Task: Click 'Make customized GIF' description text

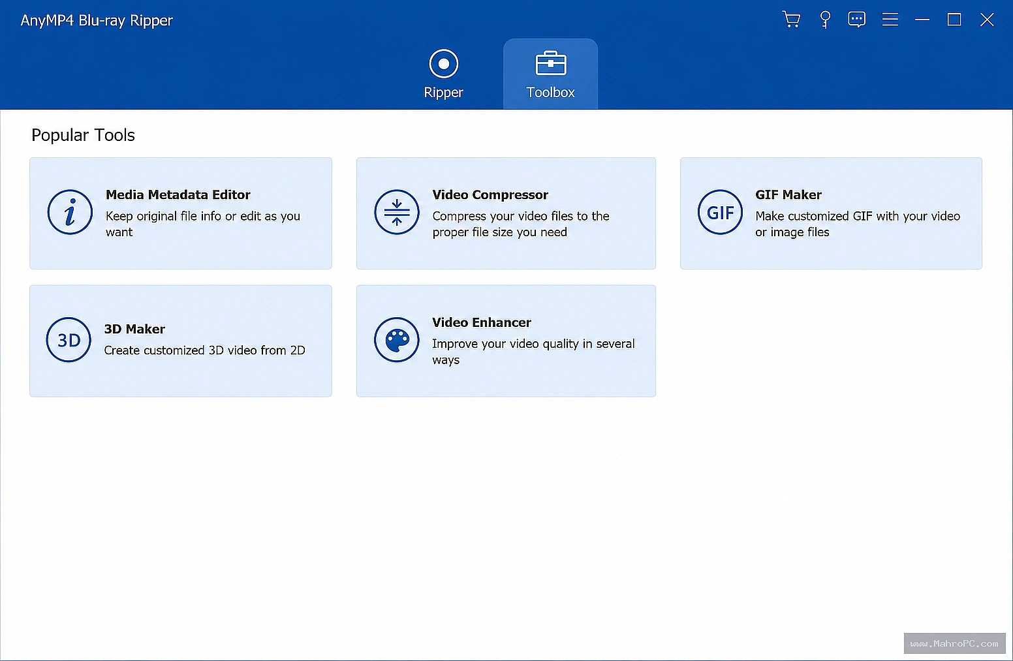Action: pos(858,224)
